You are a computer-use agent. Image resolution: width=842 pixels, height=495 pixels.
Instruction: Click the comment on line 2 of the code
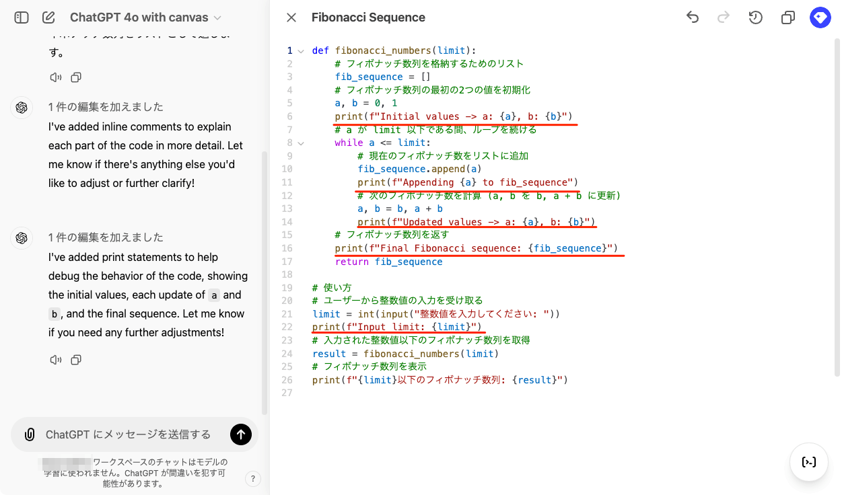[429, 64]
